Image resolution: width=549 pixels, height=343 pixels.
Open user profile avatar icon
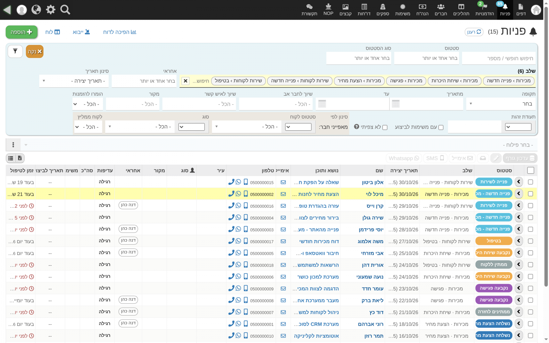(x=22, y=10)
